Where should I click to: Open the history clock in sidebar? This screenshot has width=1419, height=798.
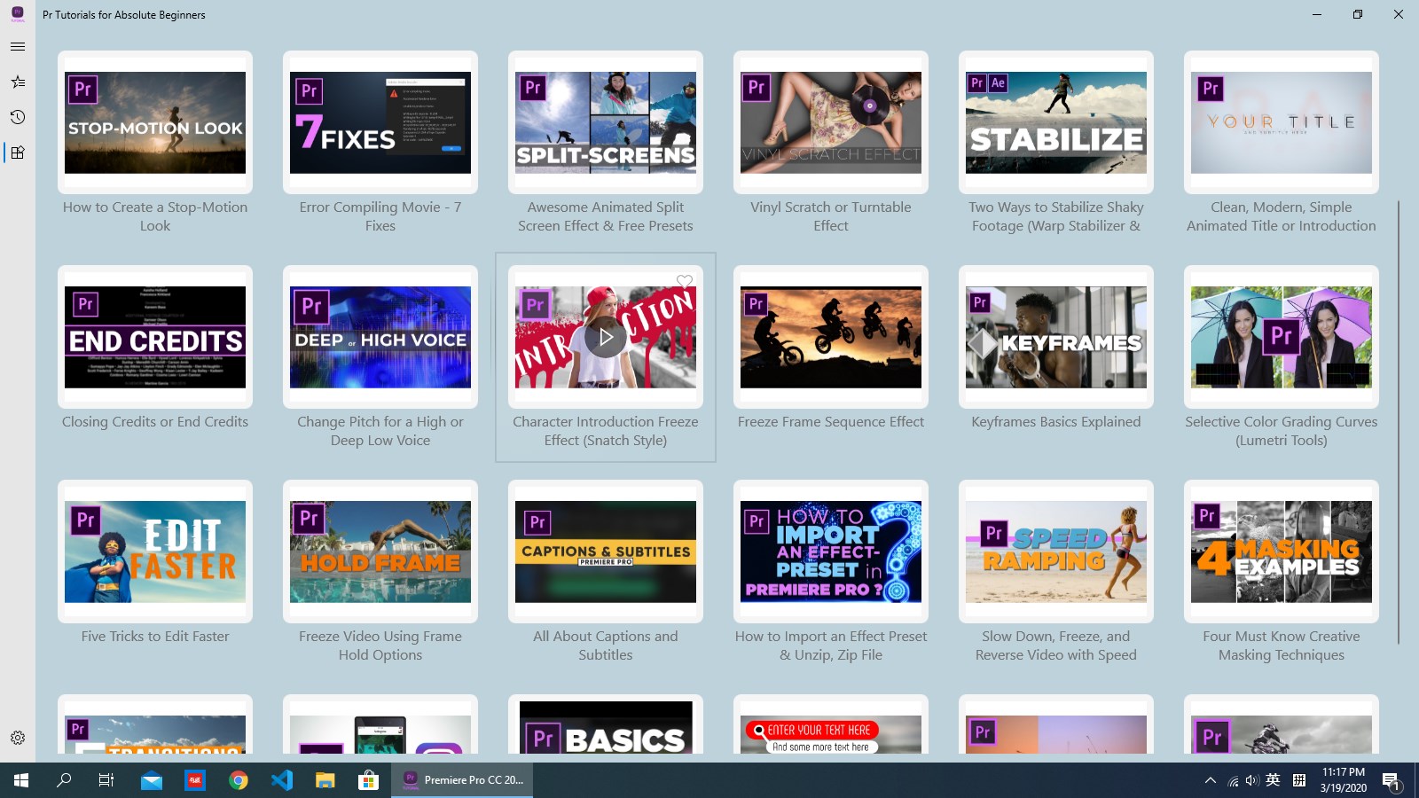[x=18, y=117]
